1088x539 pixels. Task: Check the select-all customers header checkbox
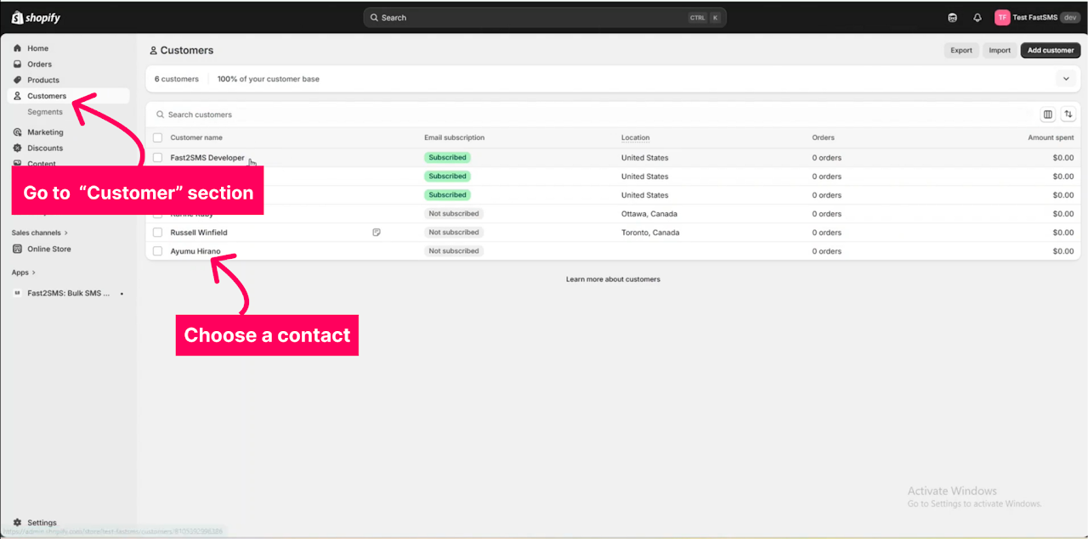click(157, 138)
